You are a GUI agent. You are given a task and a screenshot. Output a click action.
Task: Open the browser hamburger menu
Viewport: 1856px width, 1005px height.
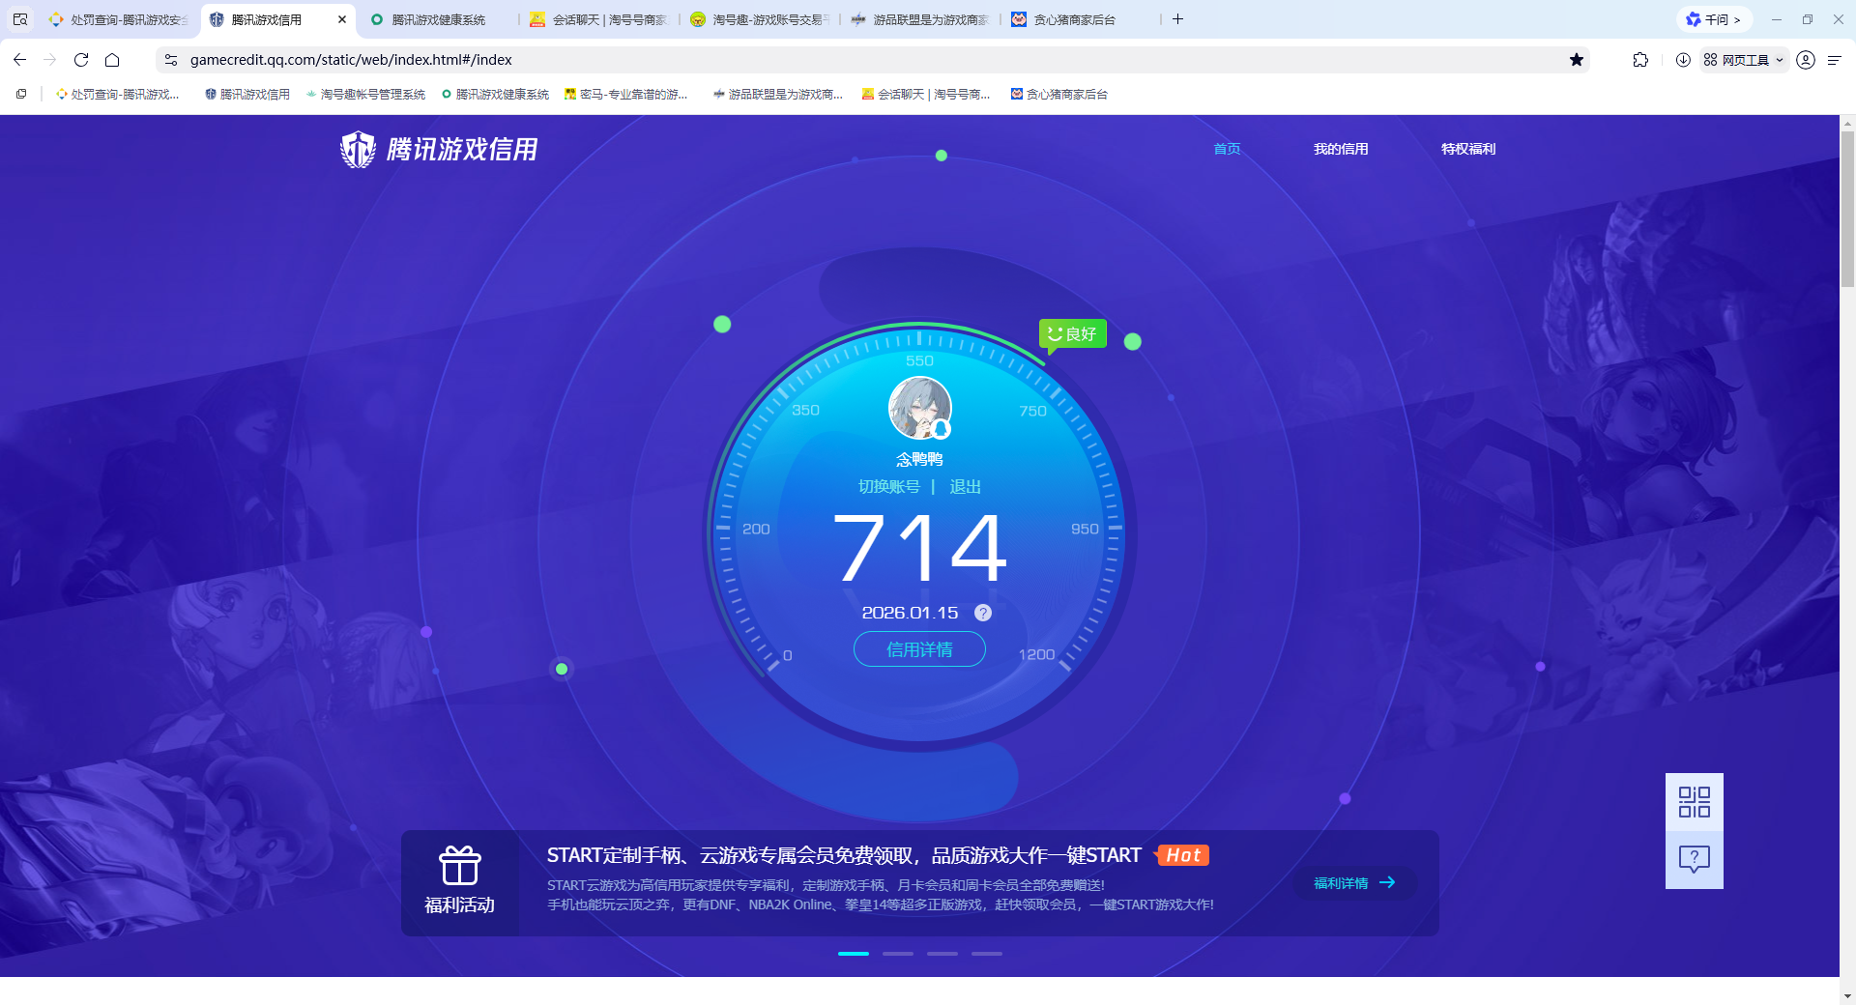pyautogui.click(x=1835, y=59)
